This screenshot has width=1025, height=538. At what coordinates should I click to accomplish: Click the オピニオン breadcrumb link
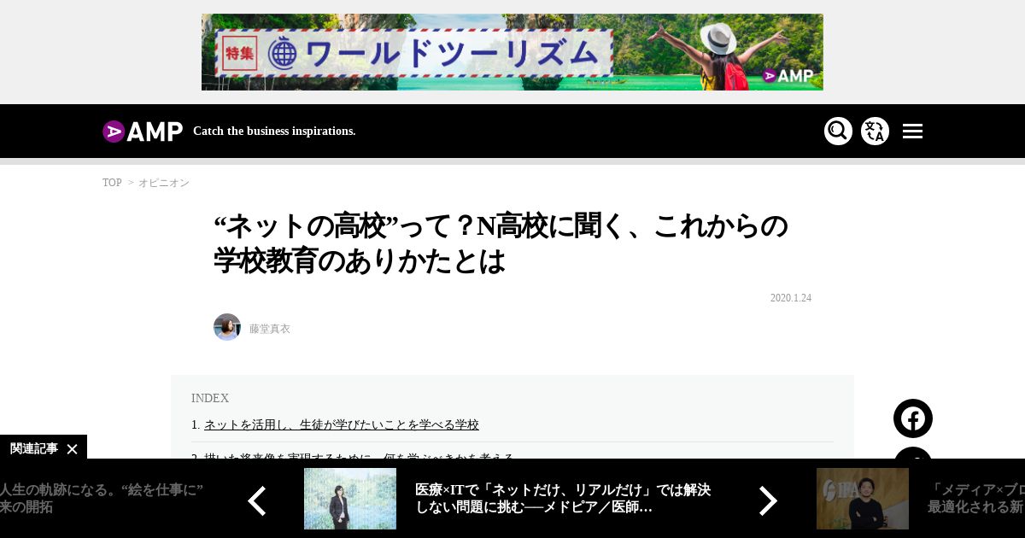(x=164, y=183)
